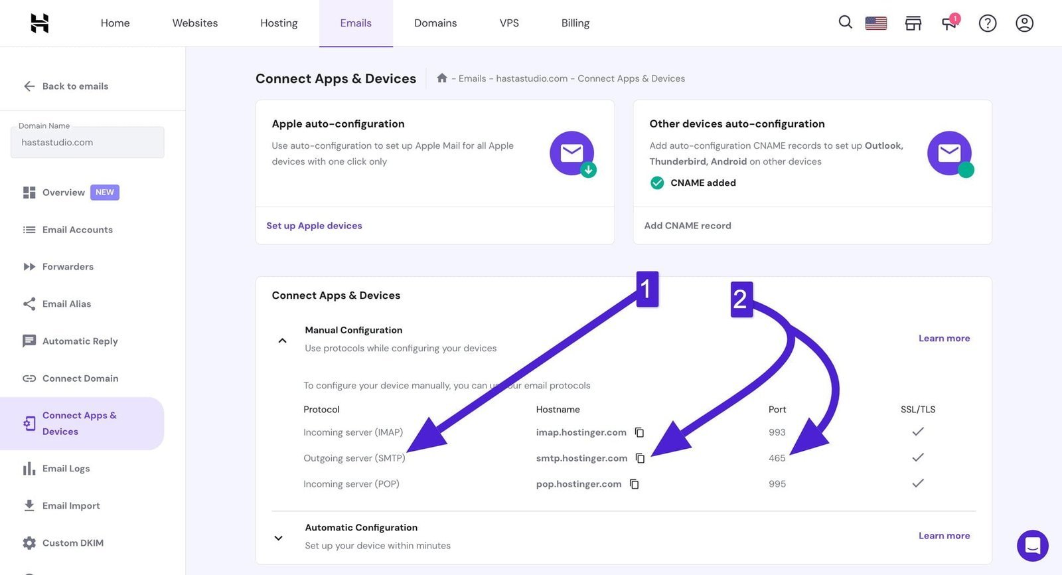Go to the Hosting tab

[279, 23]
